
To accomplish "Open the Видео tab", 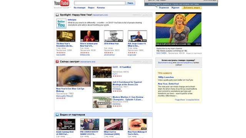I will (x=91, y=8).
